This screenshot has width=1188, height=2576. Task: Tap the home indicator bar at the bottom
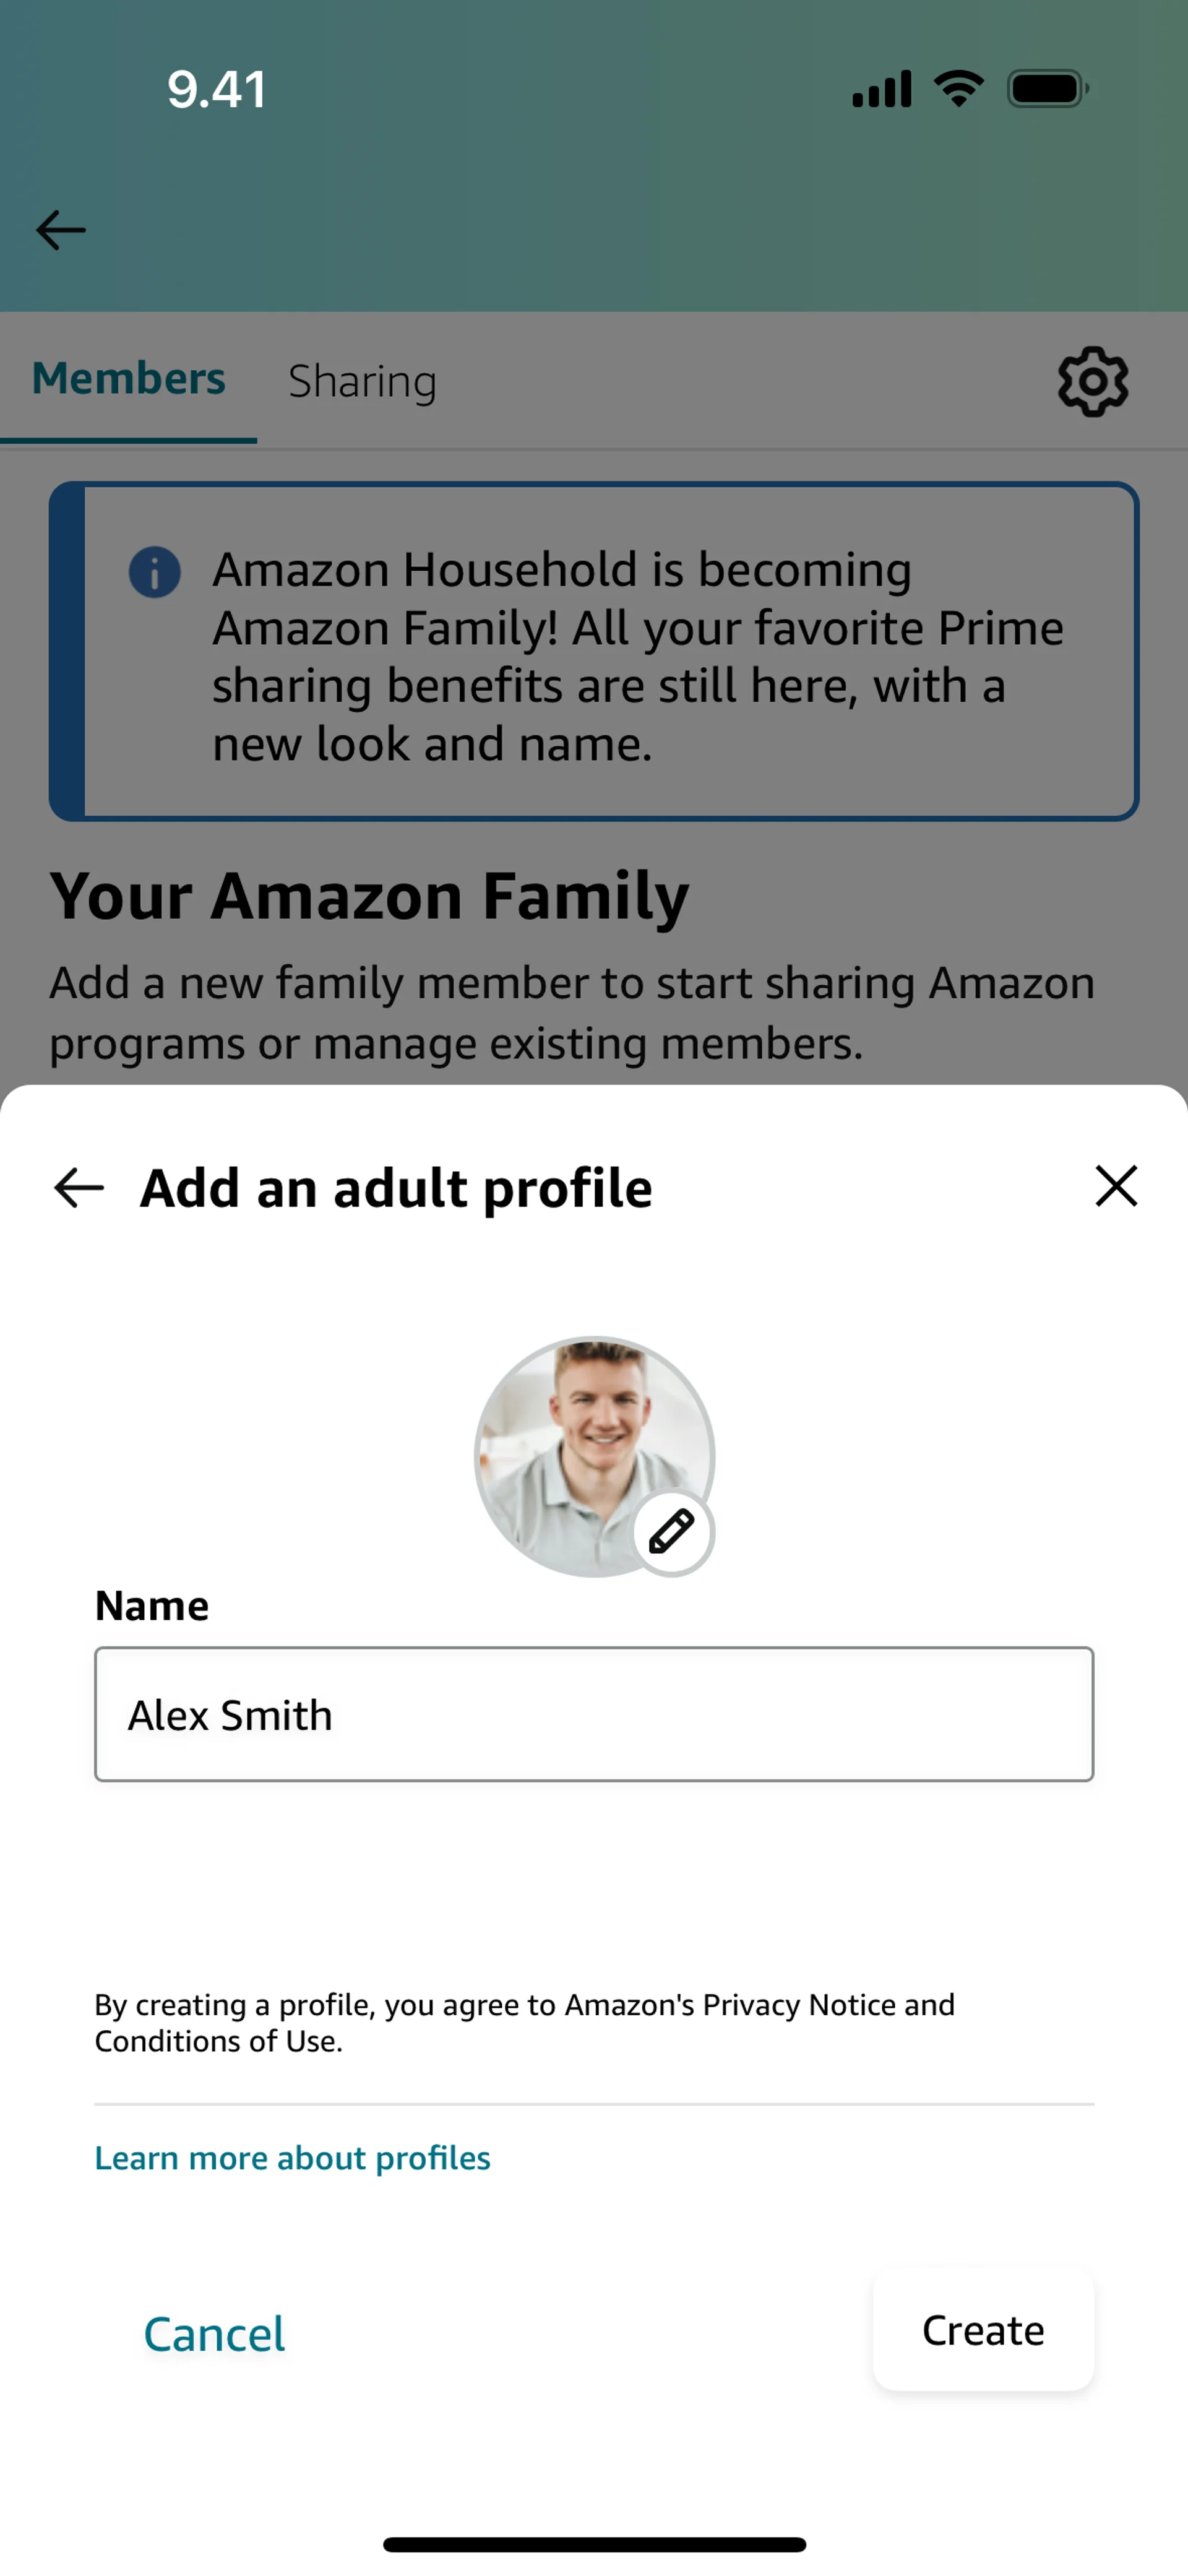594,2544
